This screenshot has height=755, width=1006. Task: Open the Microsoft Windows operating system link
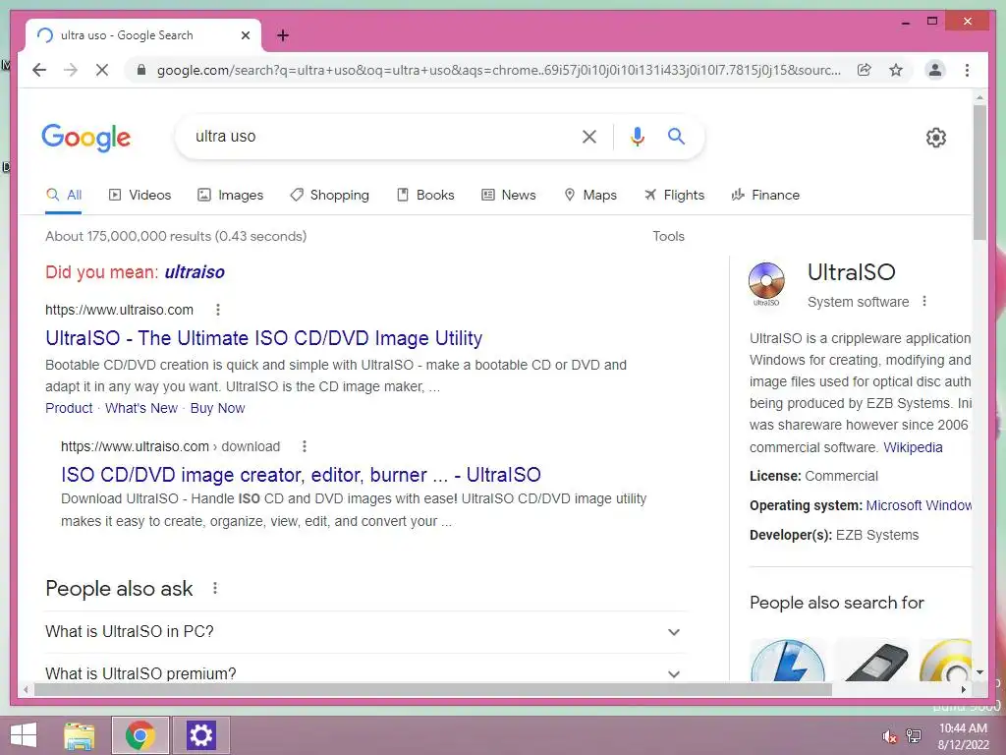point(919,505)
